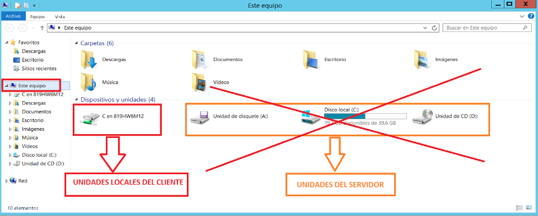The image size is (538, 216).
Task: Switch to details view in status bar
Action: coord(519,208)
